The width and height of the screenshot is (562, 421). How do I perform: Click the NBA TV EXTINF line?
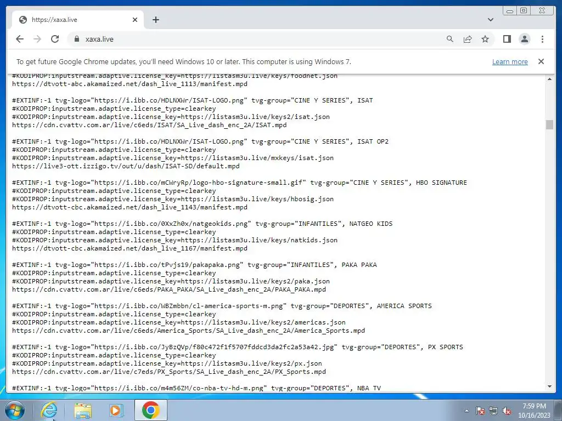(196, 388)
